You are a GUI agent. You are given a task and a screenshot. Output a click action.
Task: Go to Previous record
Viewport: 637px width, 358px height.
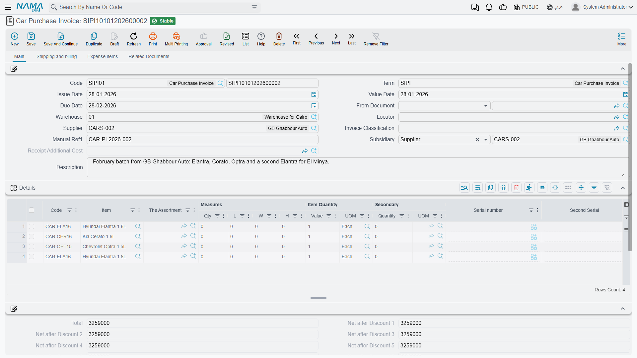coord(316,39)
